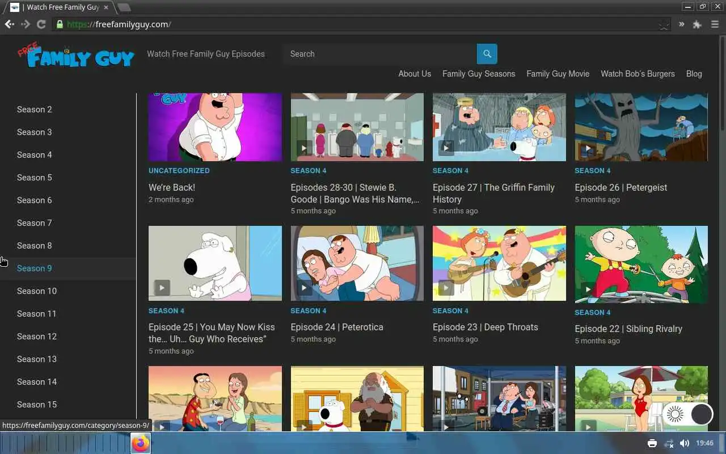This screenshot has height=454, width=726.
Task: Open Season 8 in the sidebar
Action: coord(35,246)
